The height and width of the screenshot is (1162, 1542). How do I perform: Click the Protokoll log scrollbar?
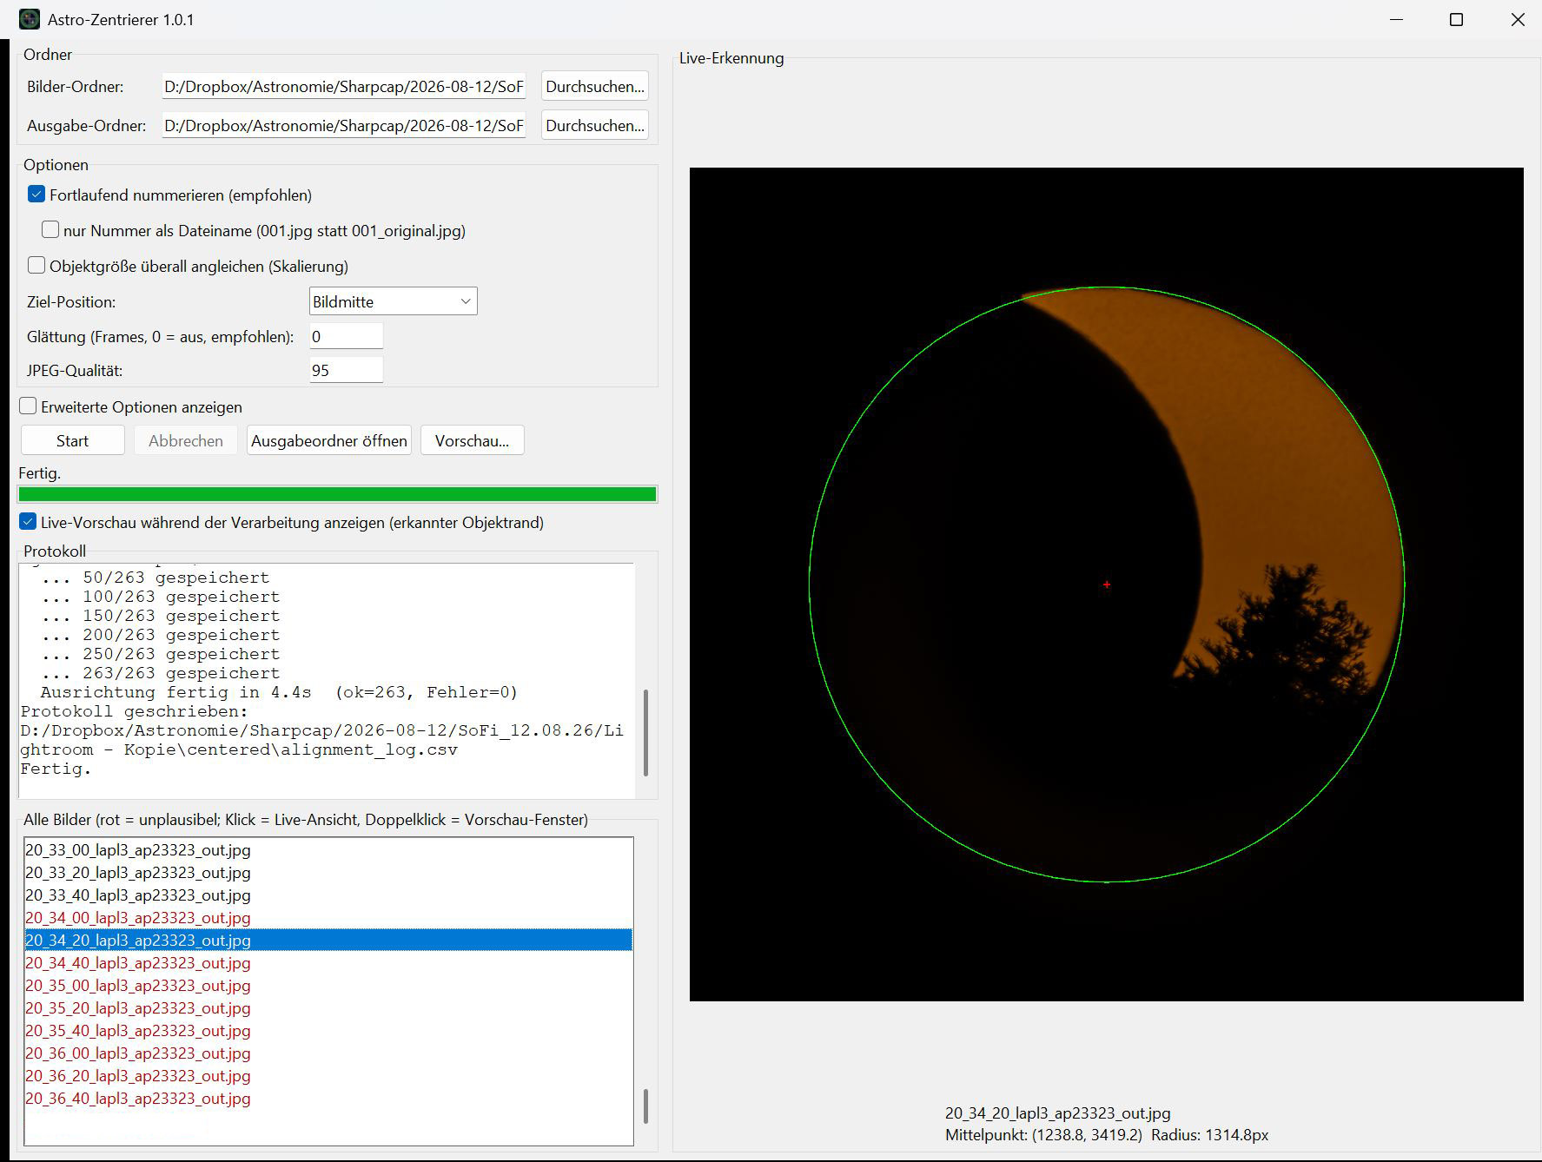coord(645,733)
